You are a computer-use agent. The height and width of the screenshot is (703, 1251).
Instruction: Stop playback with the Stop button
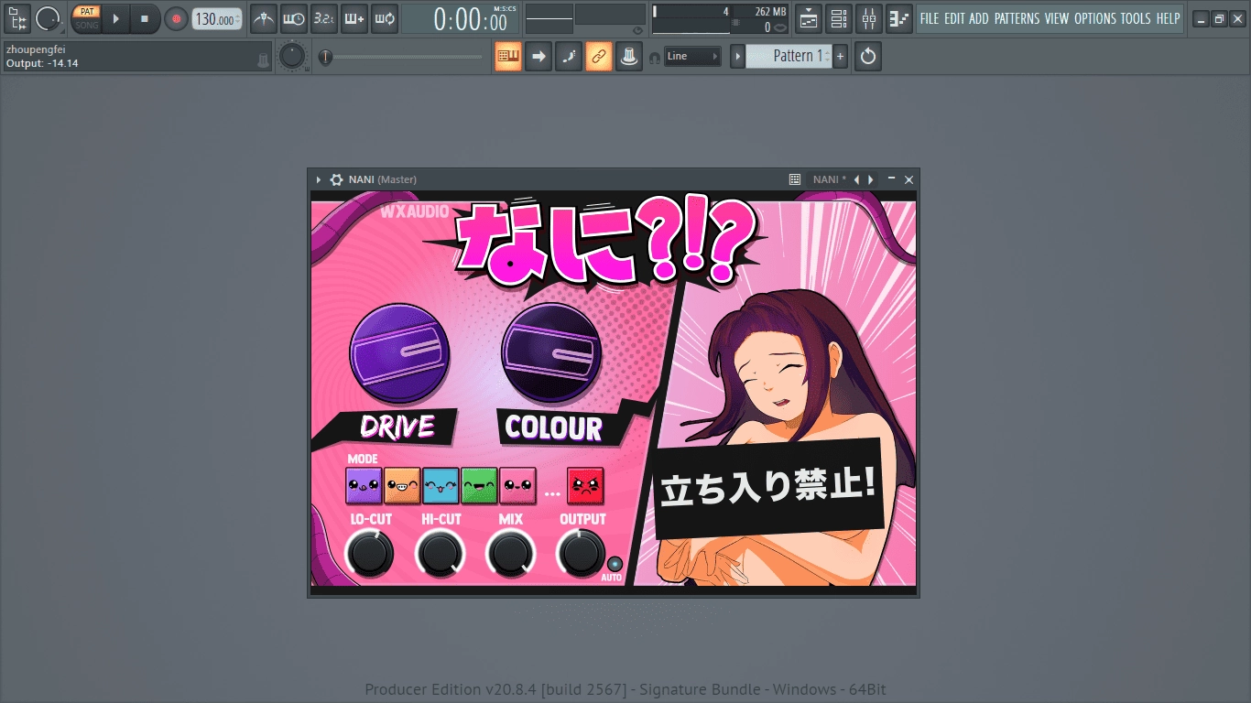click(x=144, y=18)
